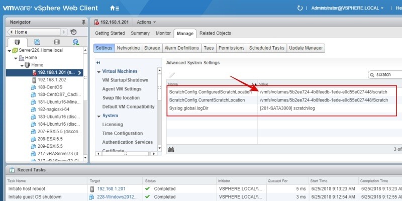Open the Scheduled Tasks sub-tab
Viewport: 402px width, 201px height.
[x=267, y=48]
